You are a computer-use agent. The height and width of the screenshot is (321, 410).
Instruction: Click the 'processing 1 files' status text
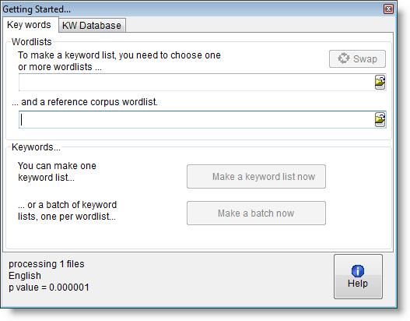point(46,264)
